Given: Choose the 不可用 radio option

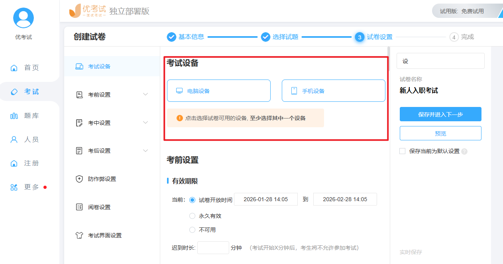Looking at the screenshot, I should point(192,229).
